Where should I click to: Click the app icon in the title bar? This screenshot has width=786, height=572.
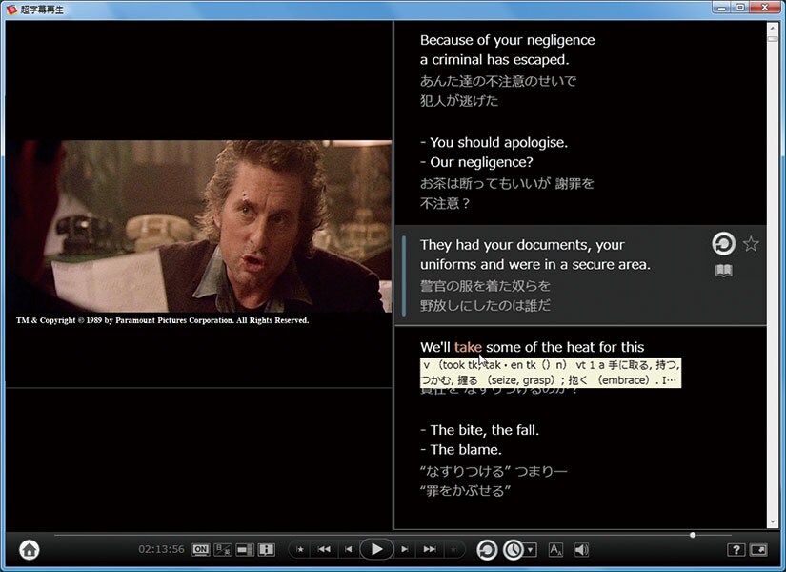click(x=11, y=9)
